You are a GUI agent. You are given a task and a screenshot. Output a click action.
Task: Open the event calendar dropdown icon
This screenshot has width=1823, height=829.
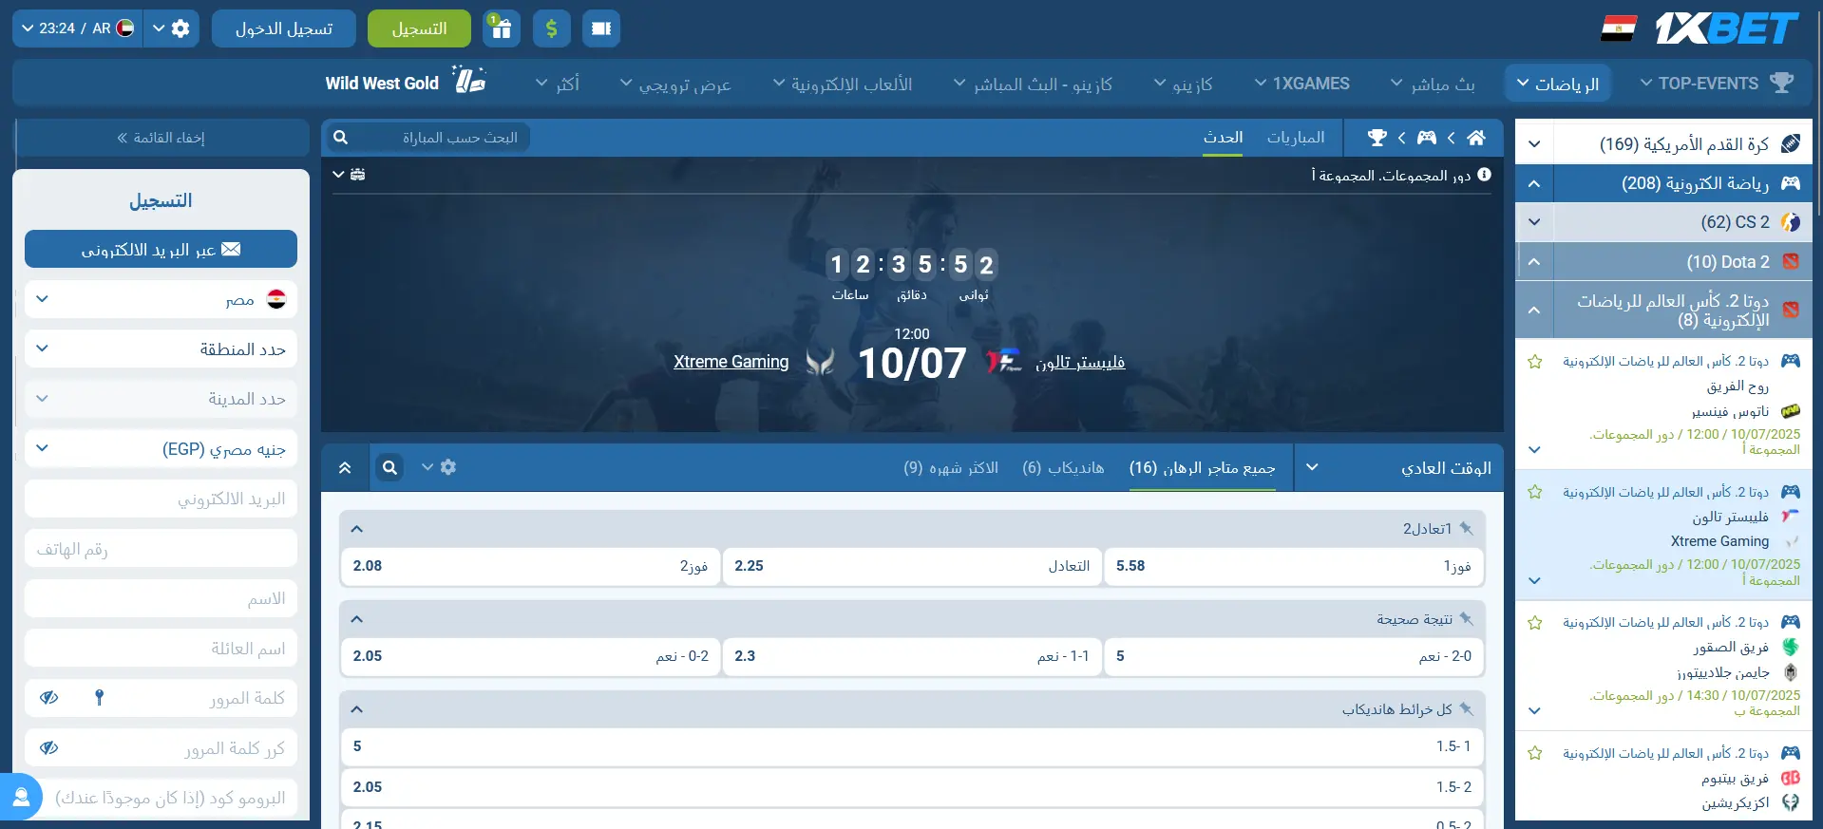(x=350, y=175)
